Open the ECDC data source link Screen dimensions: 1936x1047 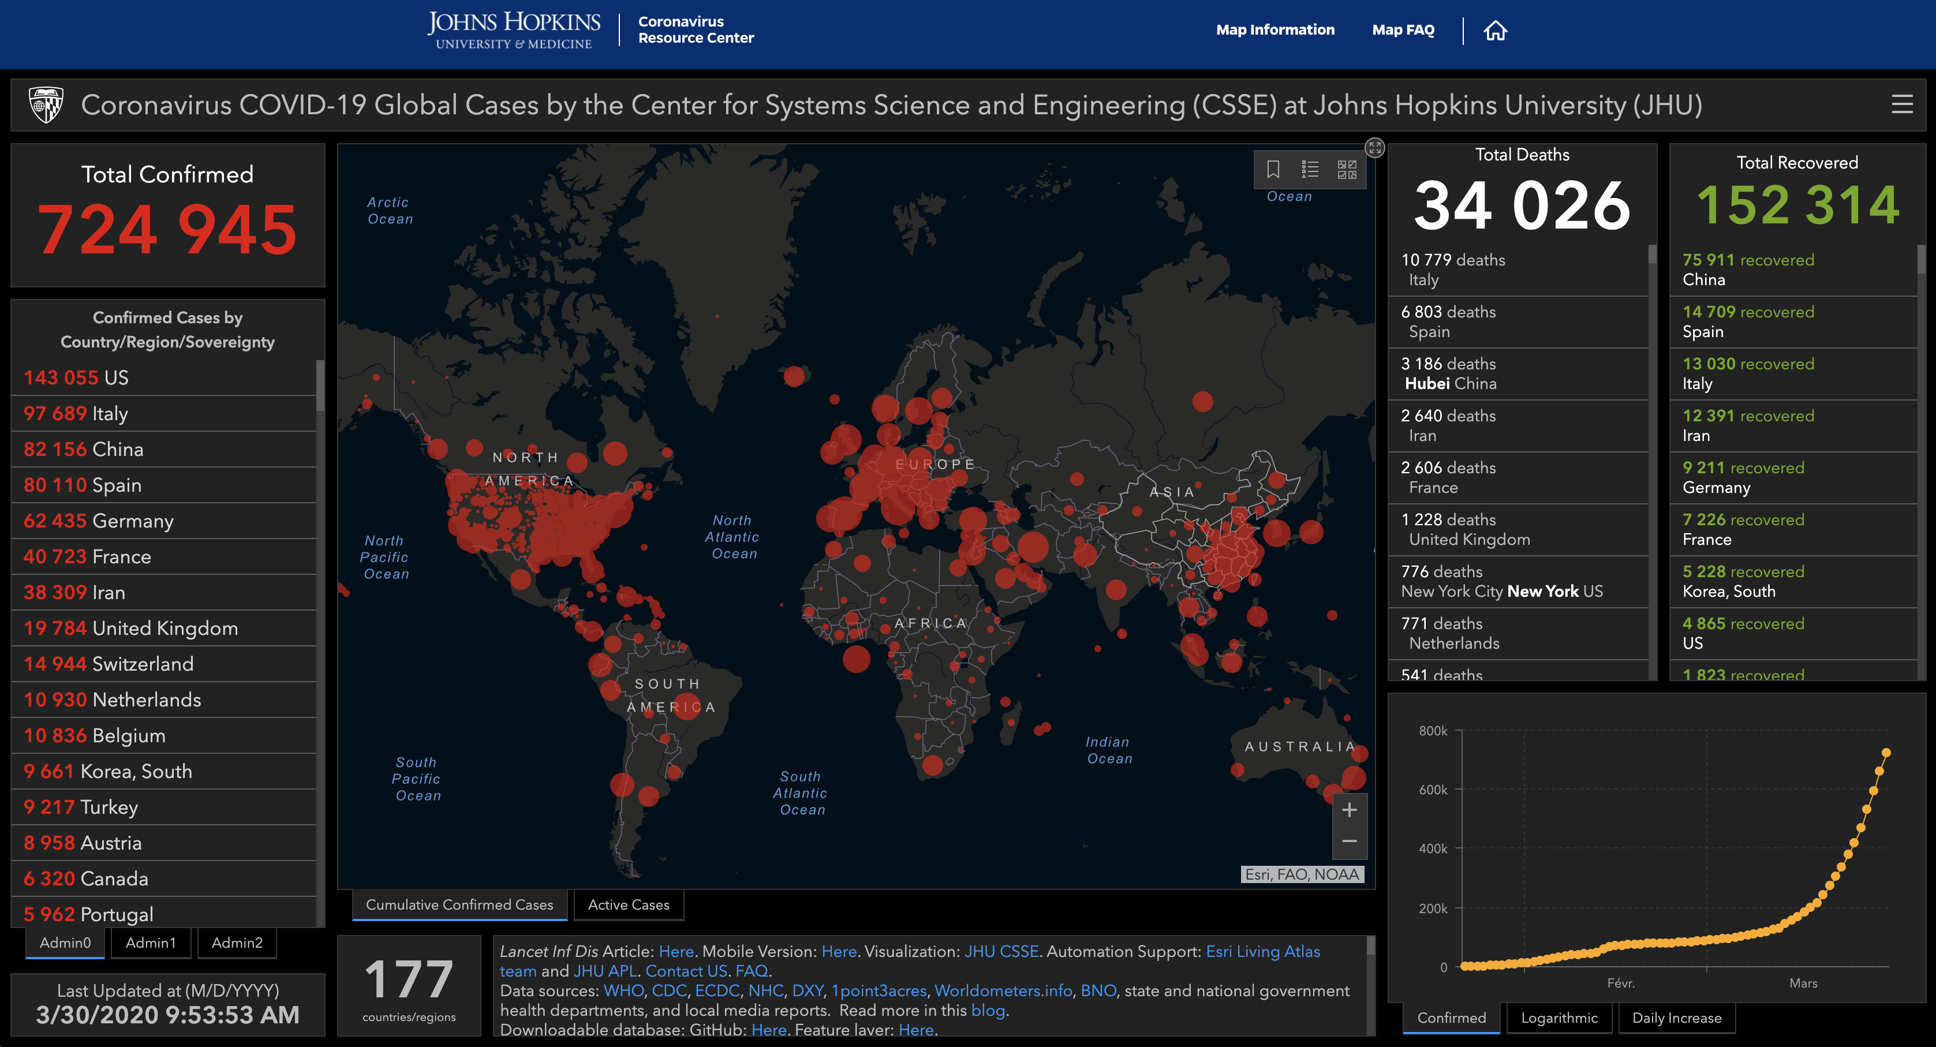716,990
